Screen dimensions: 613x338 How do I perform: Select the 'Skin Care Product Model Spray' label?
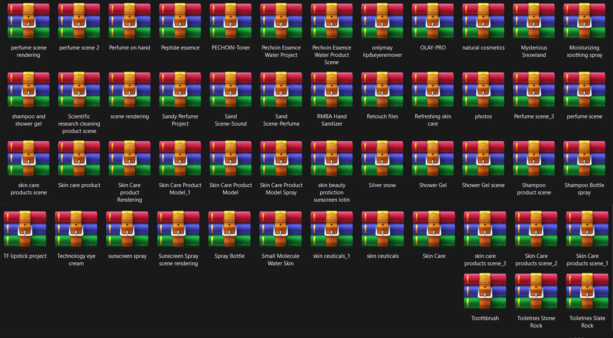pyautogui.click(x=281, y=189)
